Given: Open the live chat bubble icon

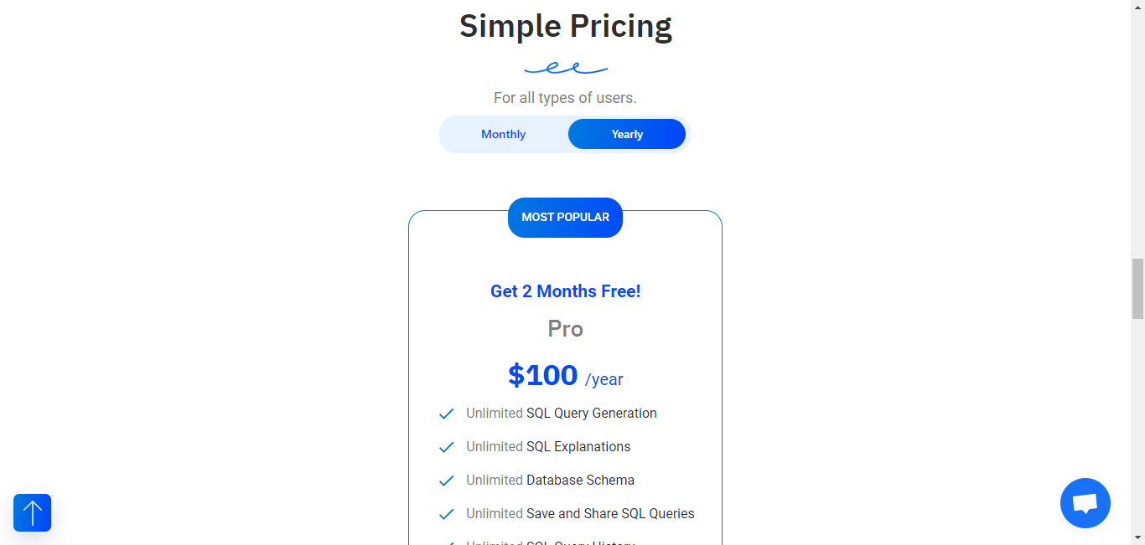Looking at the screenshot, I should click(x=1085, y=503).
